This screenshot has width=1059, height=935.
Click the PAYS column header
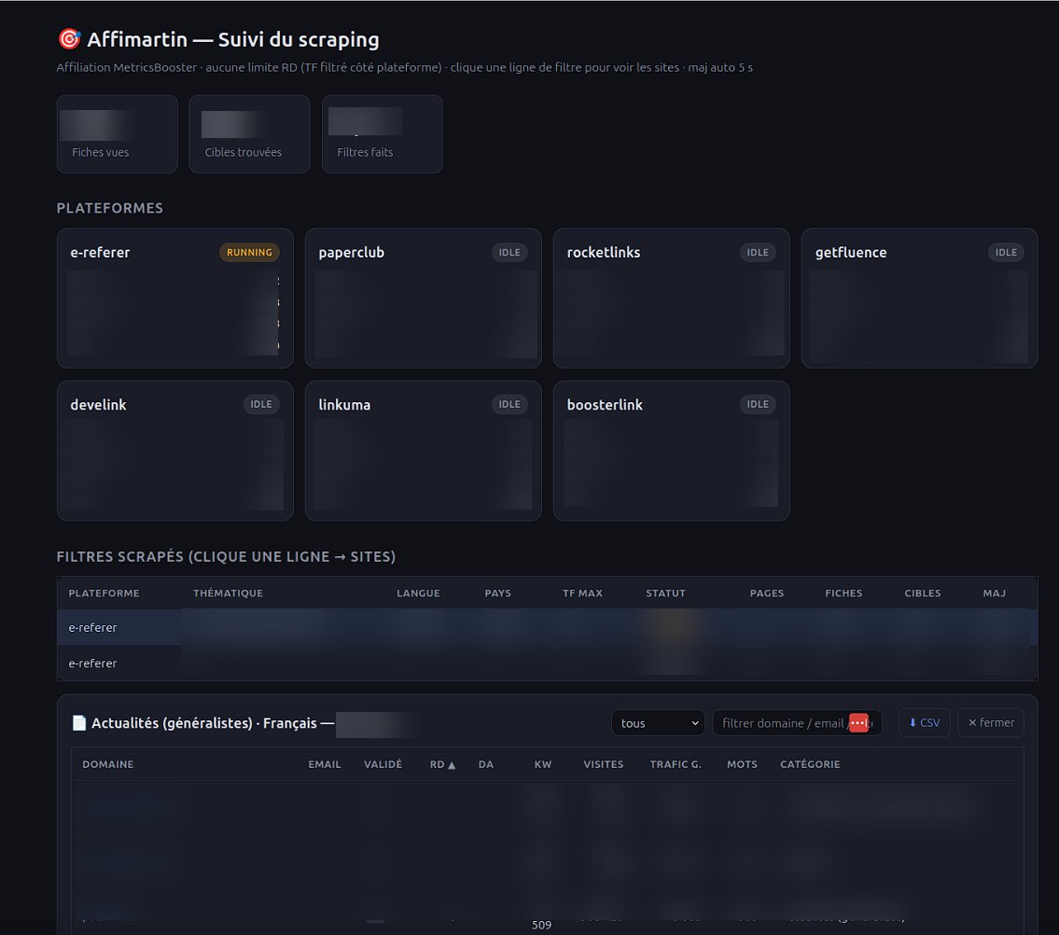click(497, 593)
